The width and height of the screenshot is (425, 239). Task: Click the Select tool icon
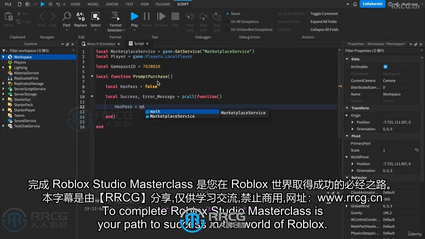(x=96, y=16)
